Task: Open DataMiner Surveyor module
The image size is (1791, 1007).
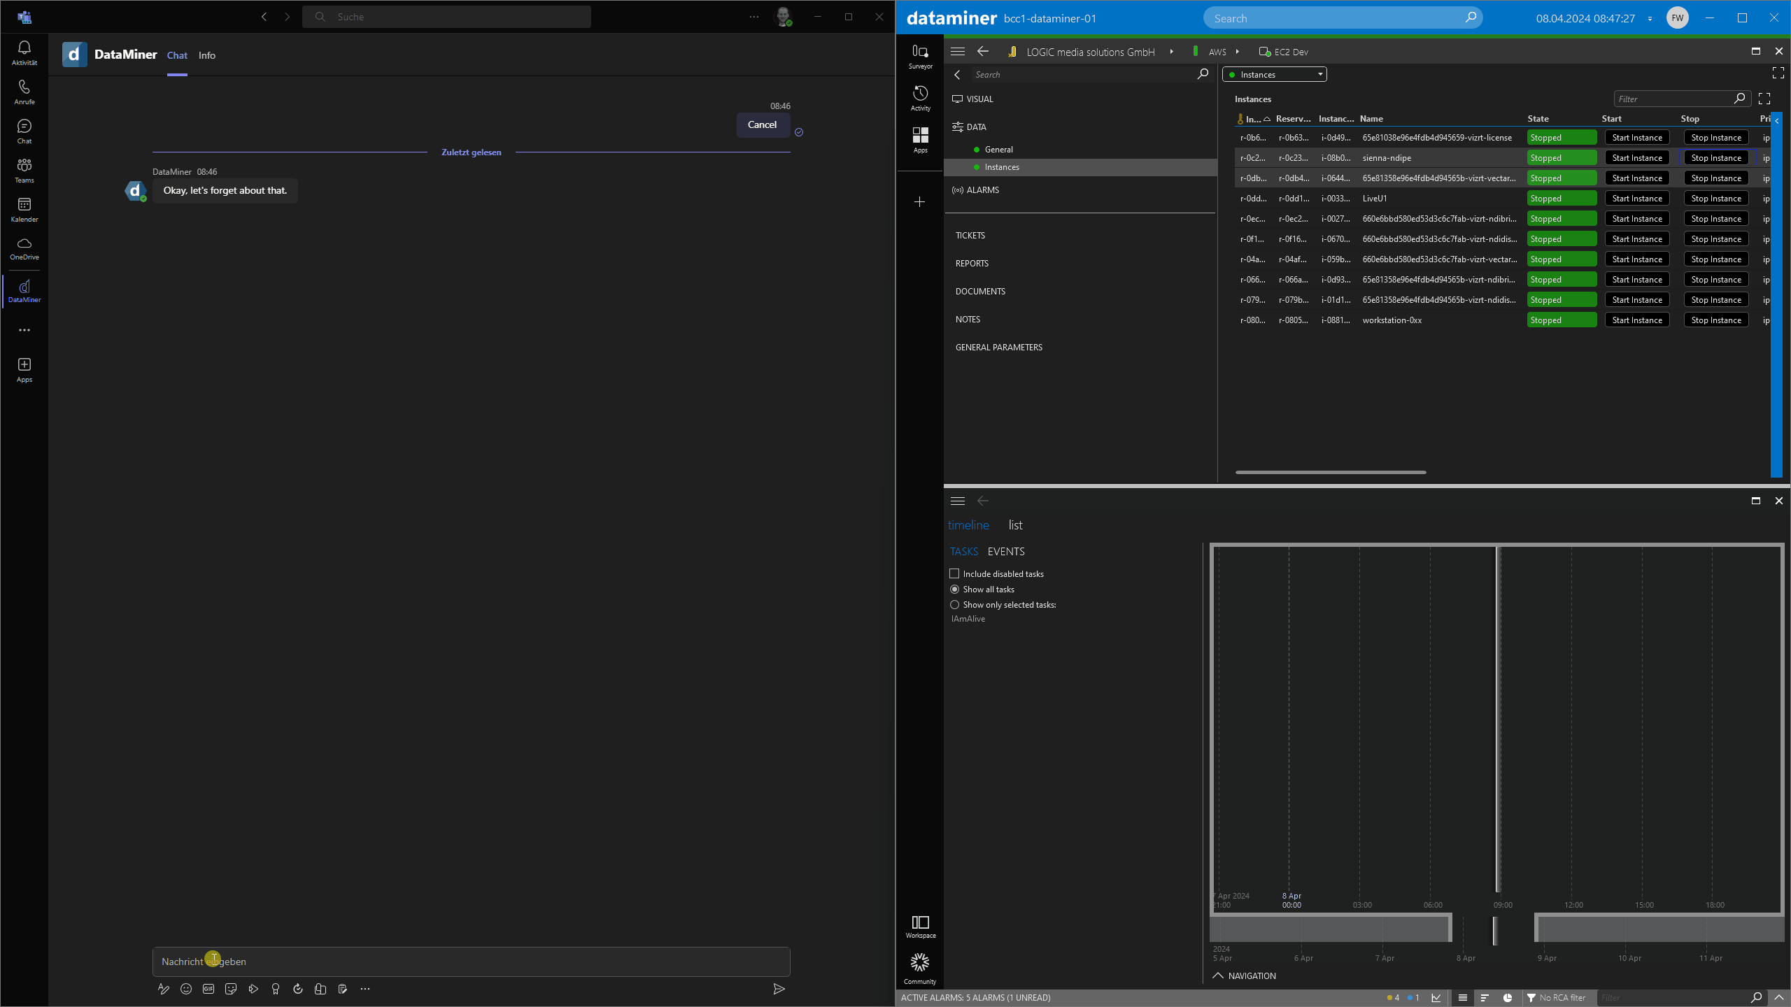Action: tap(920, 56)
